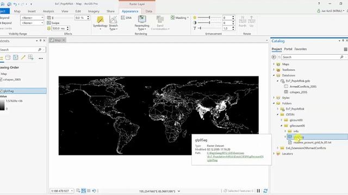Image resolution: width=348 pixels, height=195 pixels.
Task: Activate the Swipe tool
Action: (53, 23)
